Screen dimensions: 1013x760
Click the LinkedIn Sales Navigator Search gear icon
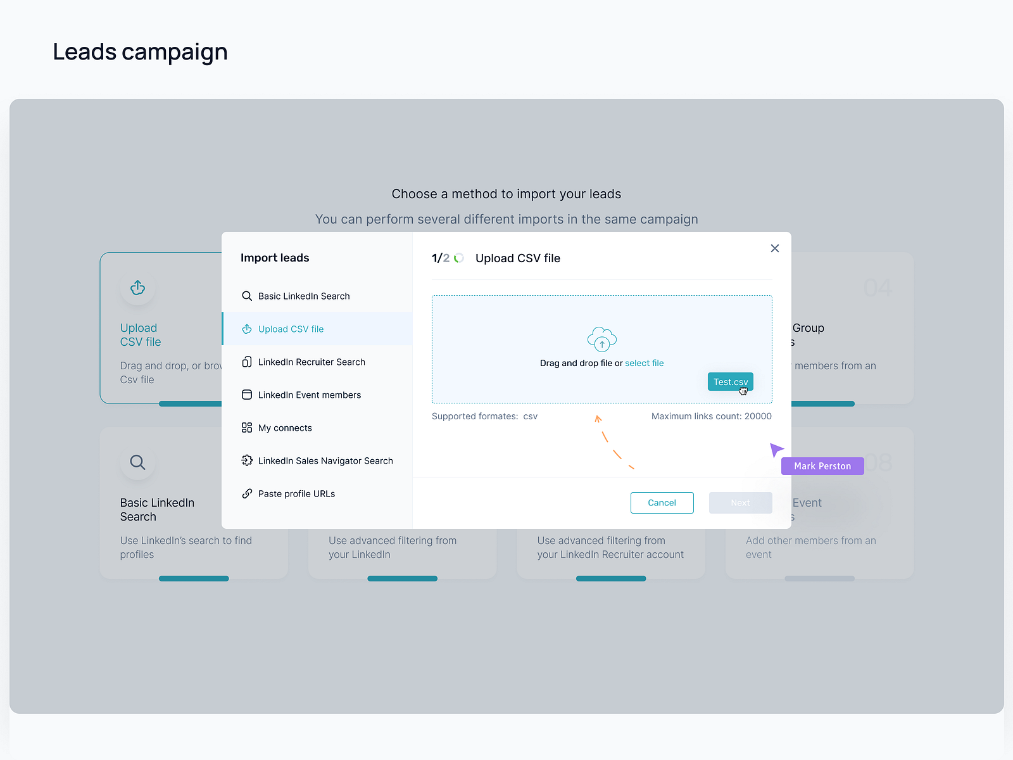247,460
